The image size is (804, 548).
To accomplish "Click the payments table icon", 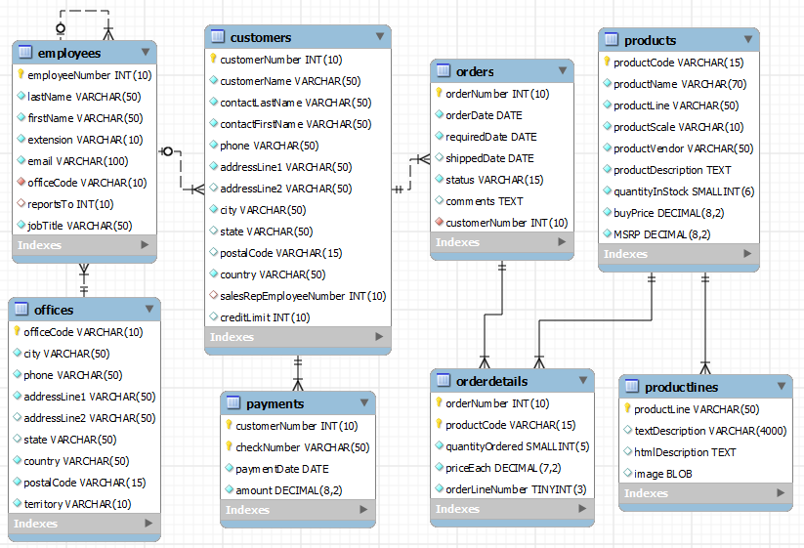I will pos(233,403).
